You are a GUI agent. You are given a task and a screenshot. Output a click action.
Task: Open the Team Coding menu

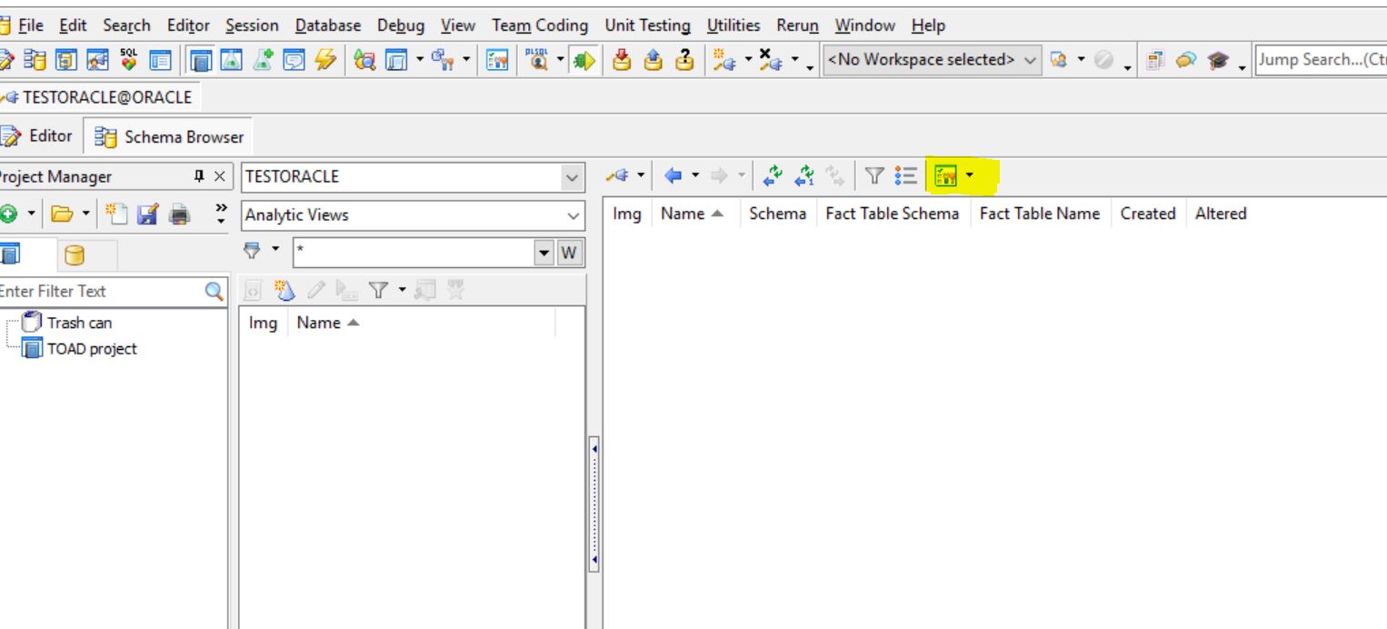pos(540,25)
